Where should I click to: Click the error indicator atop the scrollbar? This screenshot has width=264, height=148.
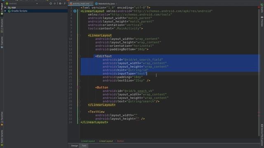point(259,7)
